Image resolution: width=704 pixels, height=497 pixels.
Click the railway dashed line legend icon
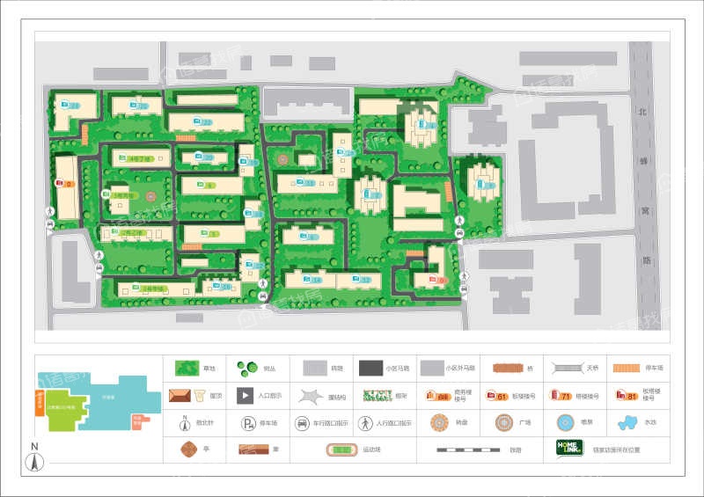(x=468, y=449)
